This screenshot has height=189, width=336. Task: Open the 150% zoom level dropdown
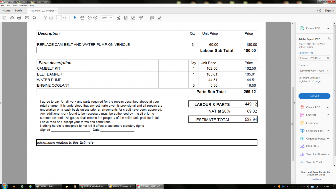(107, 18)
